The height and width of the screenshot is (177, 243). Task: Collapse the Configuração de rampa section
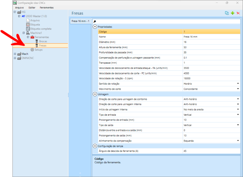95,146
